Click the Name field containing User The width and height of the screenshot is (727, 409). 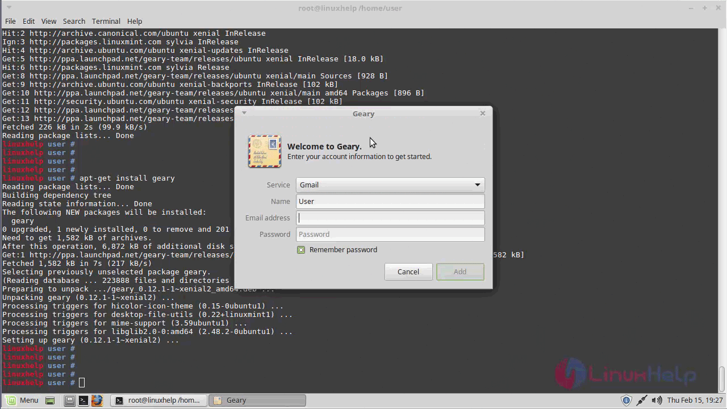[x=390, y=201]
